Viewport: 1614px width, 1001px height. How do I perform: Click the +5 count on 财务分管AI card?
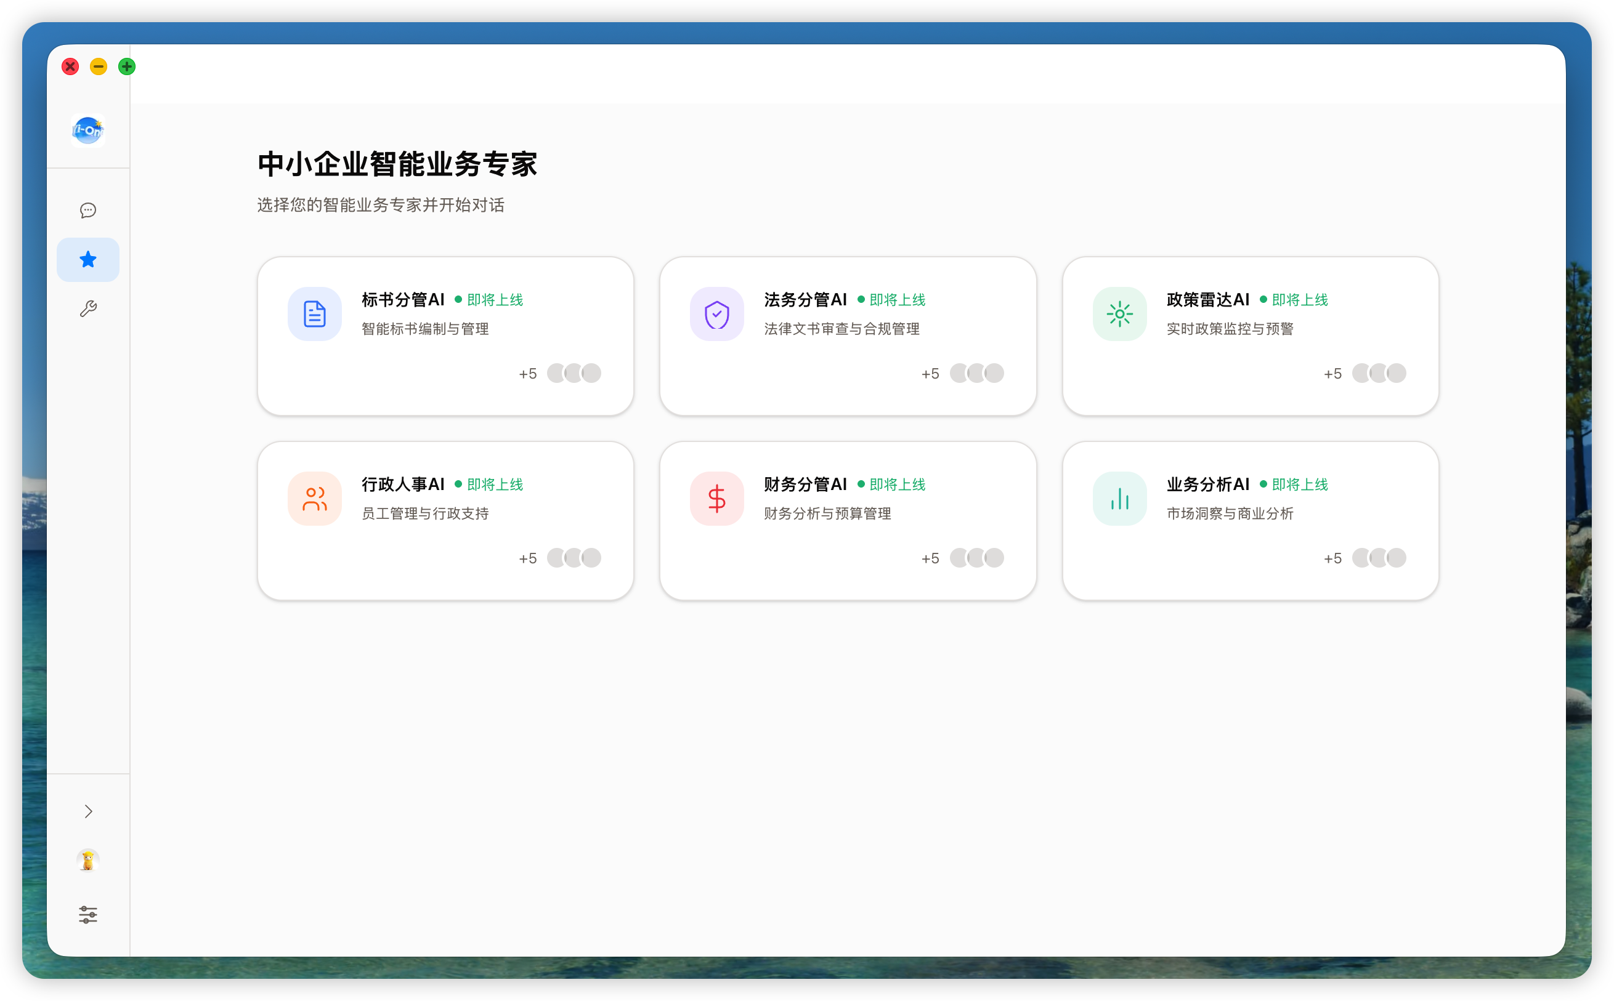click(930, 559)
